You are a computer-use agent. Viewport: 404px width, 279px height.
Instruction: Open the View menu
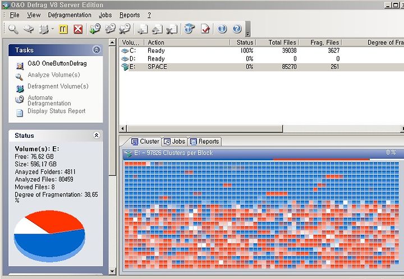click(x=34, y=15)
